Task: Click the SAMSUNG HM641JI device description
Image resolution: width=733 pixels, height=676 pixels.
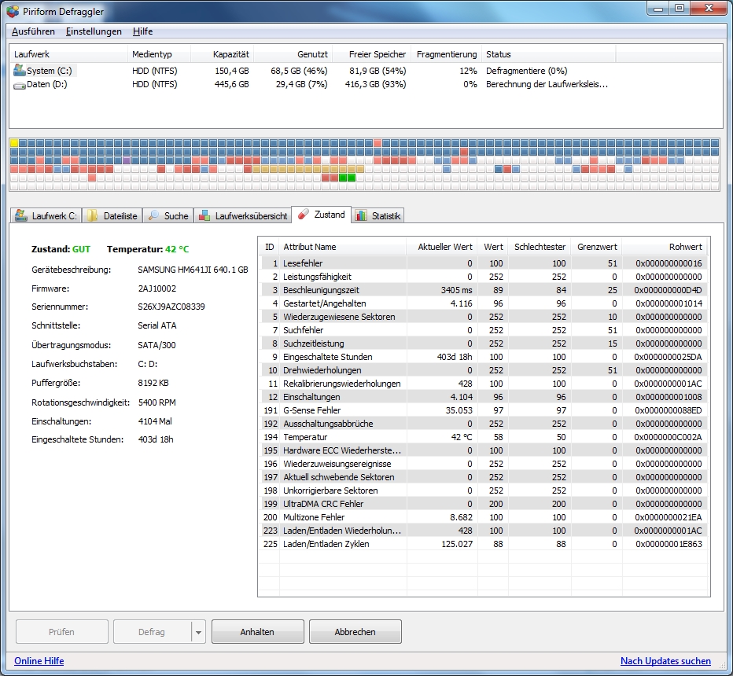Action: point(193,270)
